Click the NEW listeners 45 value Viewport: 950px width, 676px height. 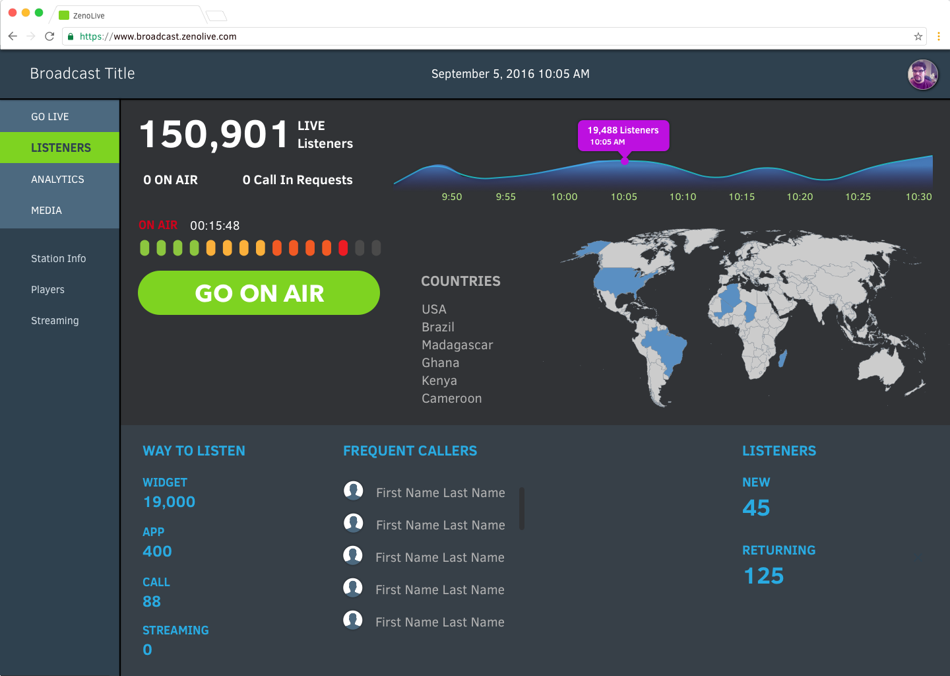point(756,508)
